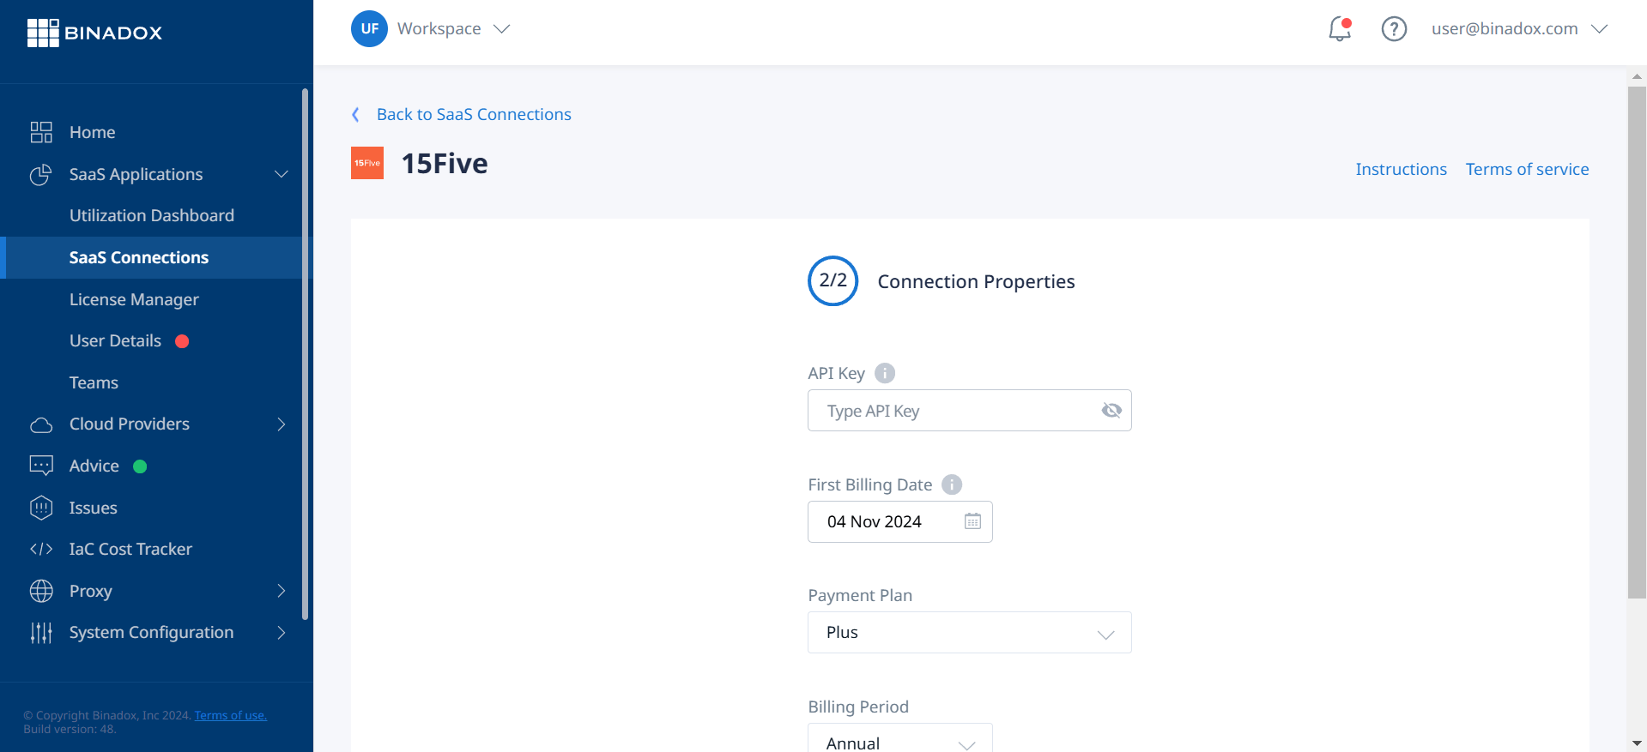Click the First Billing Date field

pos(900,521)
